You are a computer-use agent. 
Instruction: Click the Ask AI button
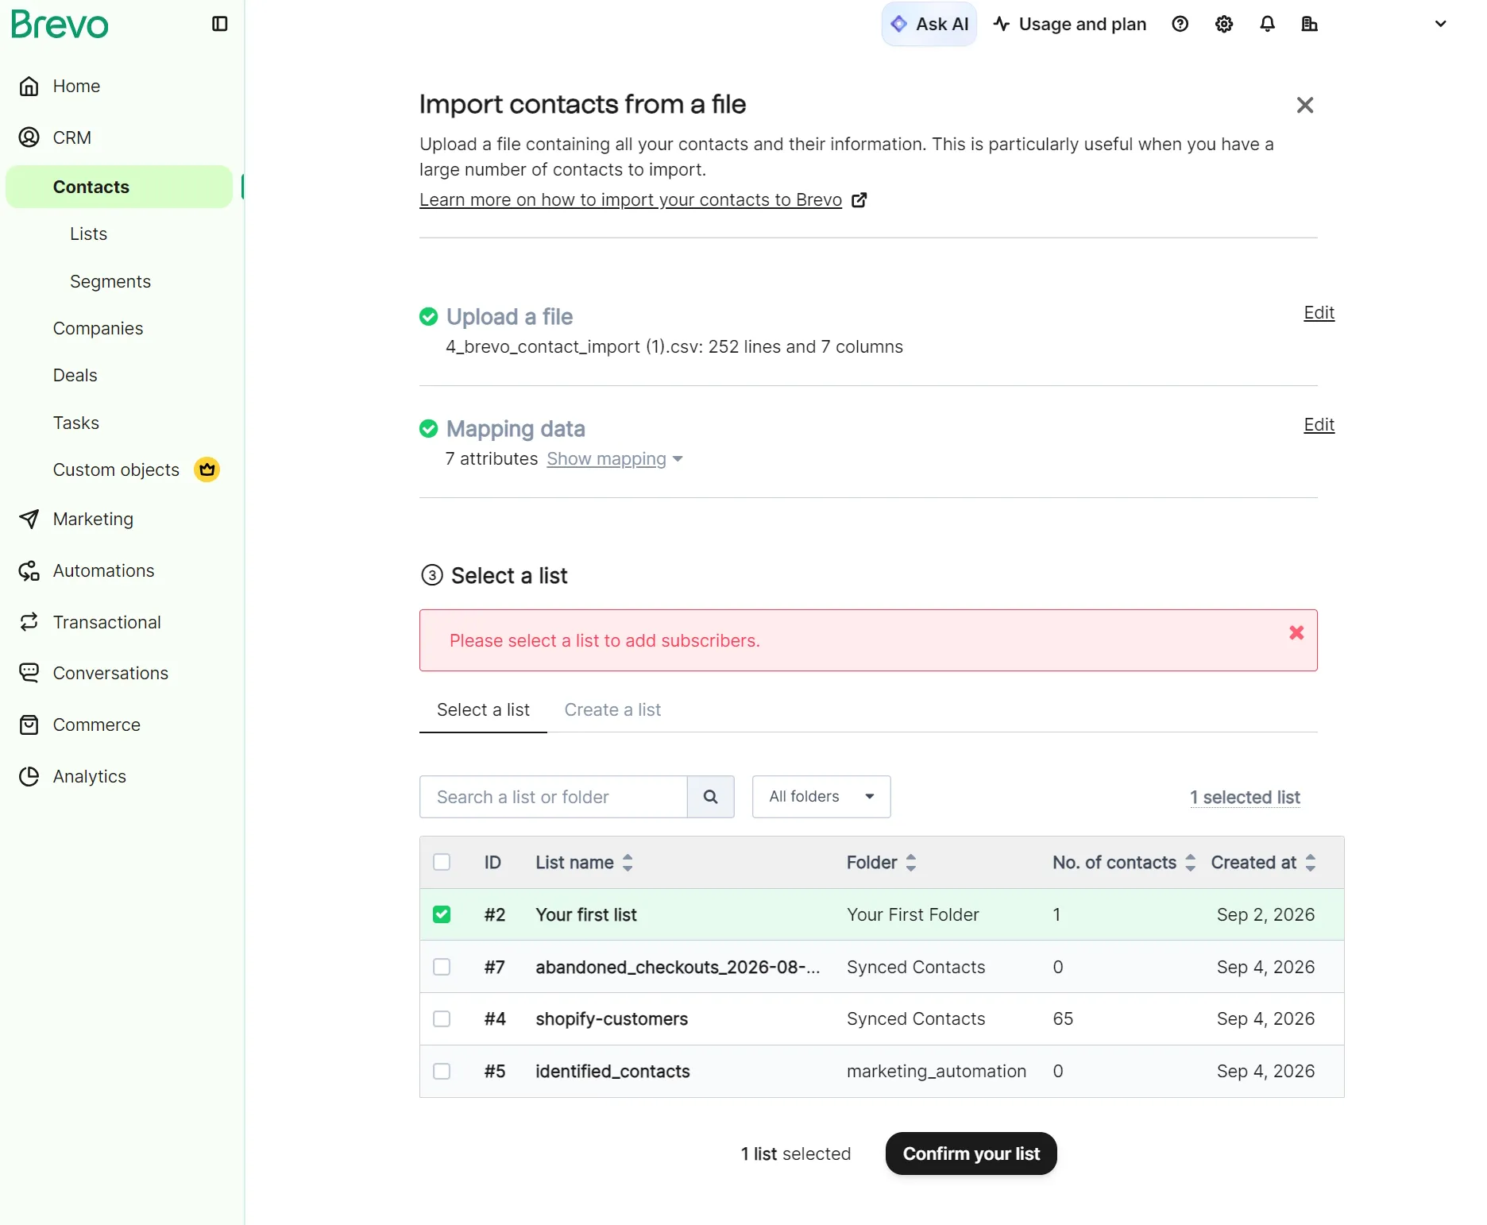[x=929, y=24]
